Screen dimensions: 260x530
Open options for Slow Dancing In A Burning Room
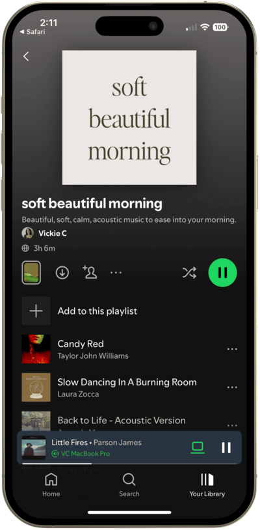tap(232, 387)
